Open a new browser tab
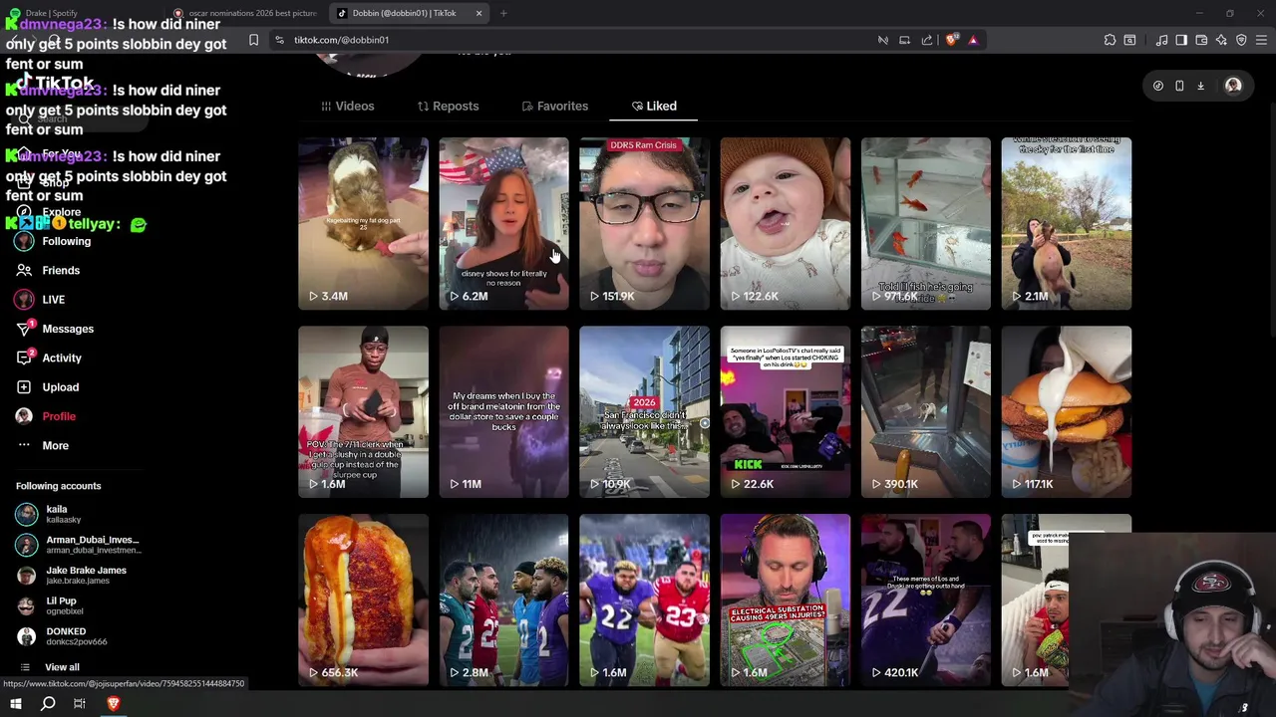This screenshot has height=717, width=1276. [503, 13]
